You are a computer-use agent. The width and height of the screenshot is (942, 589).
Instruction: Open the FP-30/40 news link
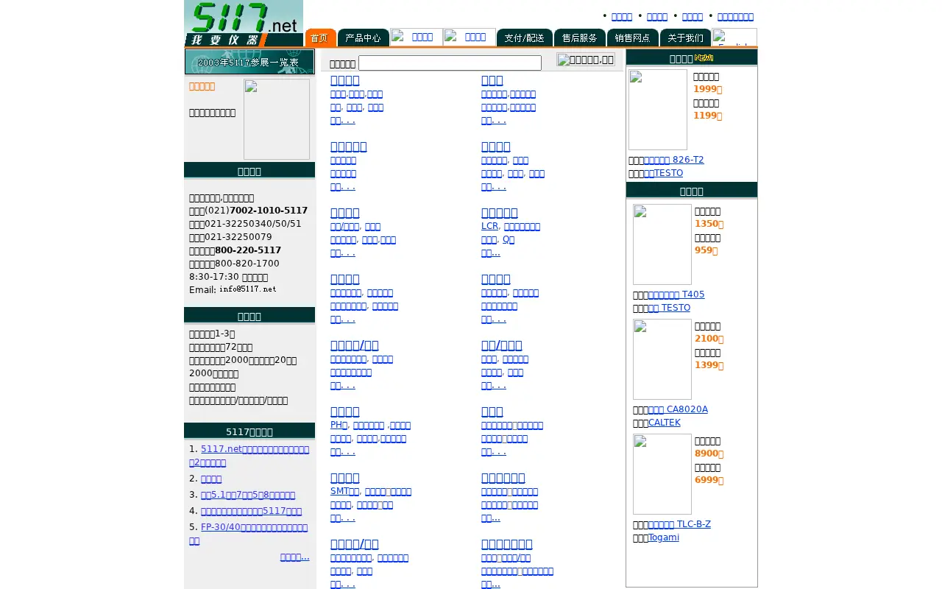tap(249, 534)
